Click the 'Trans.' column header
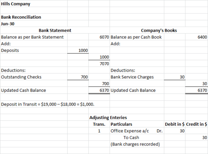Viewport: 208px width, 154px height. [x=99, y=124]
